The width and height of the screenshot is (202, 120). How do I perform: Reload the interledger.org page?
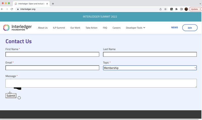(12, 9)
